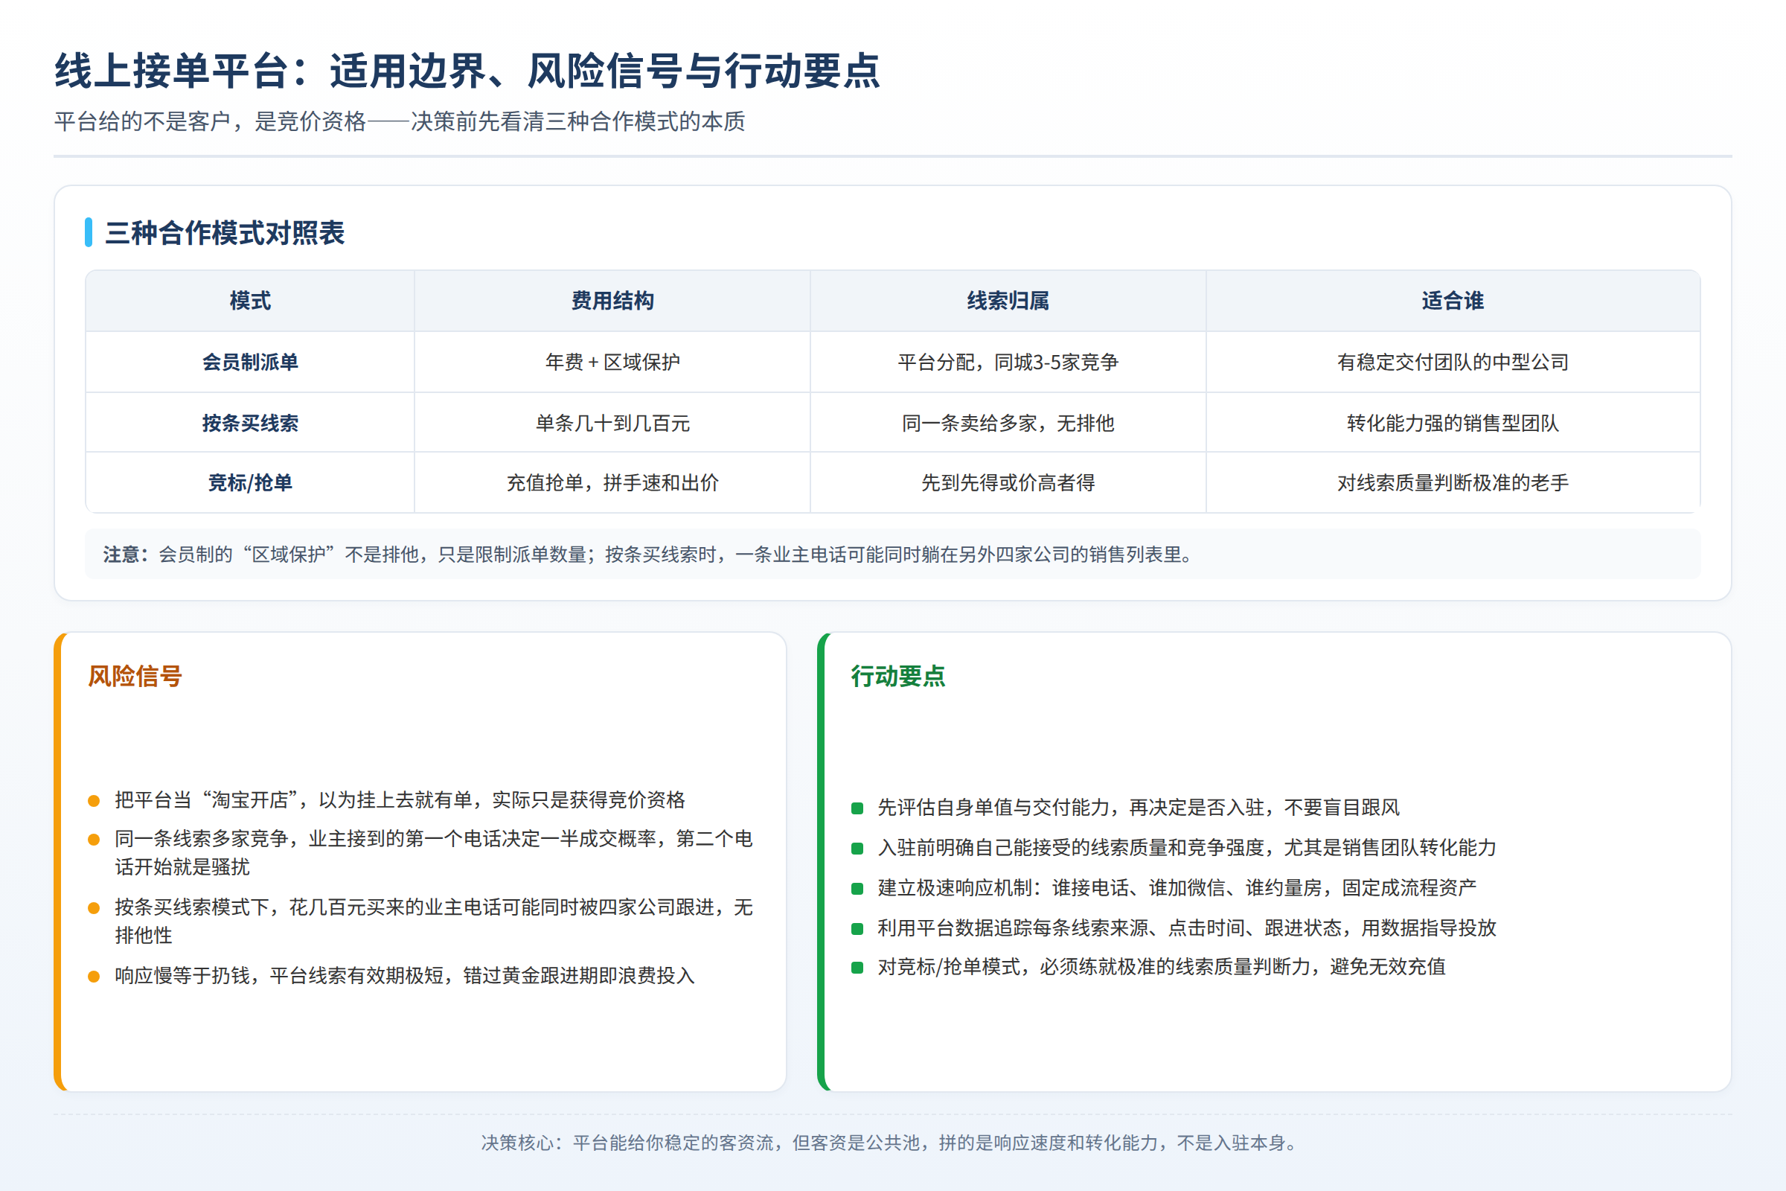The height and width of the screenshot is (1191, 1786).
Task: Click the heading 三种合作模式对照表
Action: point(225,232)
